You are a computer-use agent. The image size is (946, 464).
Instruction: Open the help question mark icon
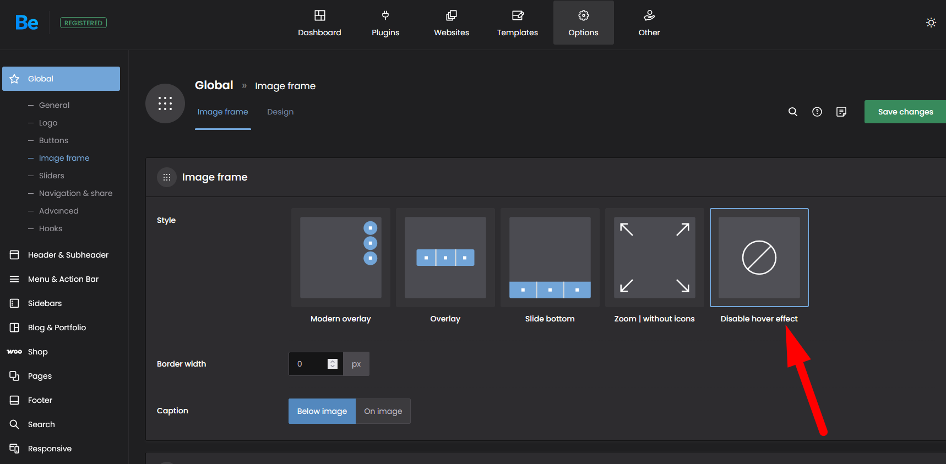[x=817, y=112]
